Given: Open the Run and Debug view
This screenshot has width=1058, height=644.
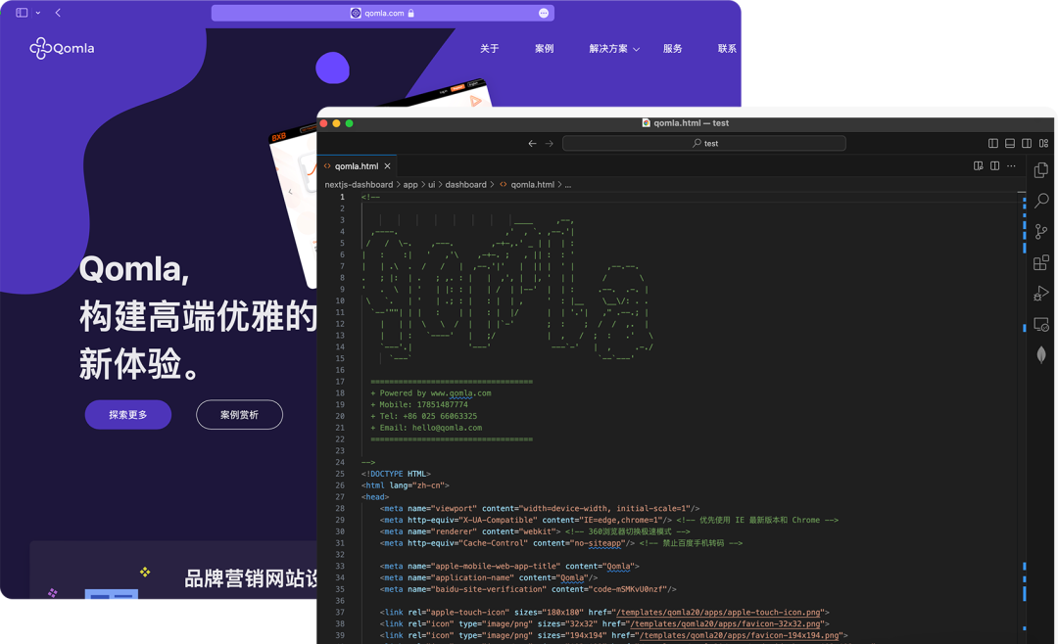Looking at the screenshot, I should point(1041,294).
